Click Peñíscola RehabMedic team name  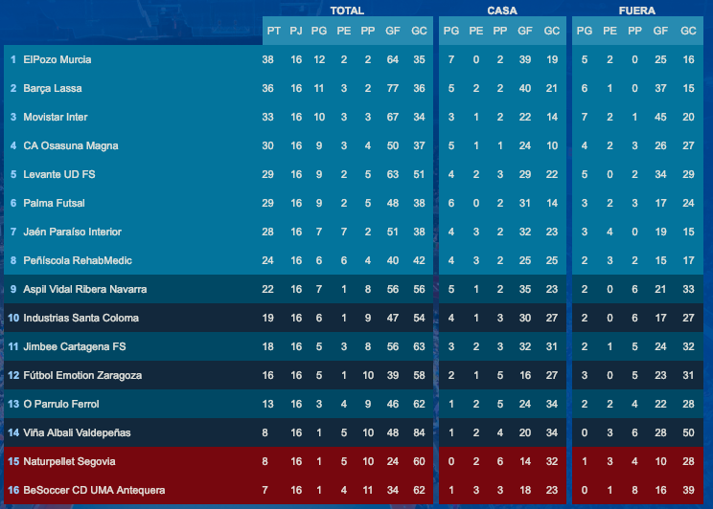77,260
